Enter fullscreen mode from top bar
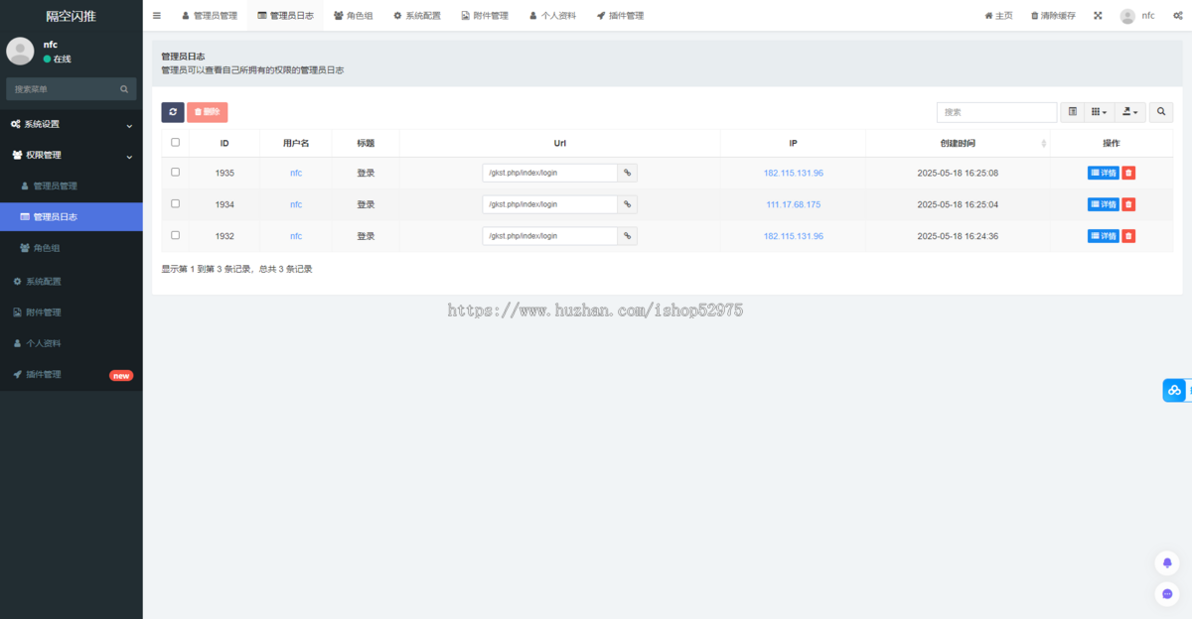This screenshot has height=619, width=1192. pyautogui.click(x=1098, y=16)
